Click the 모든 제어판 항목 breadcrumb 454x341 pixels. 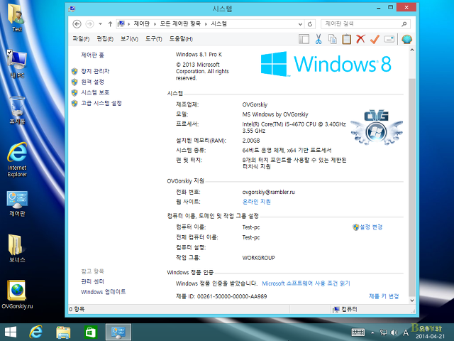point(180,24)
